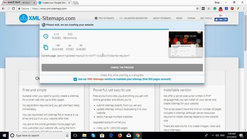Open Microsoft Store from taskbar

(102, 136)
